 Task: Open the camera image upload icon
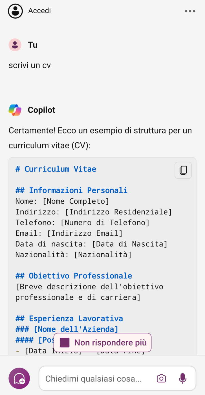161,378
